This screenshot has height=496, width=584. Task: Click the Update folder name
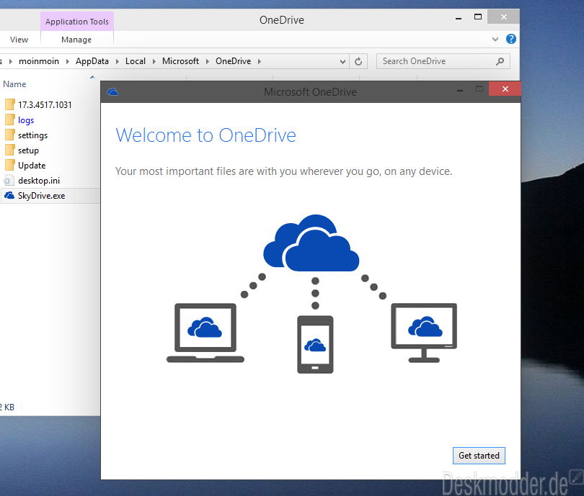(32, 166)
